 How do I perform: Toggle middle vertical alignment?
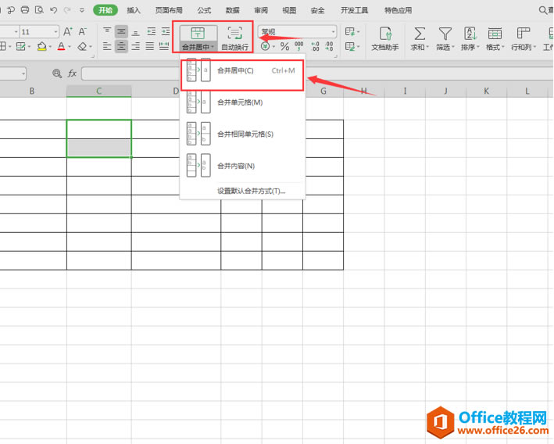(121, 31)
